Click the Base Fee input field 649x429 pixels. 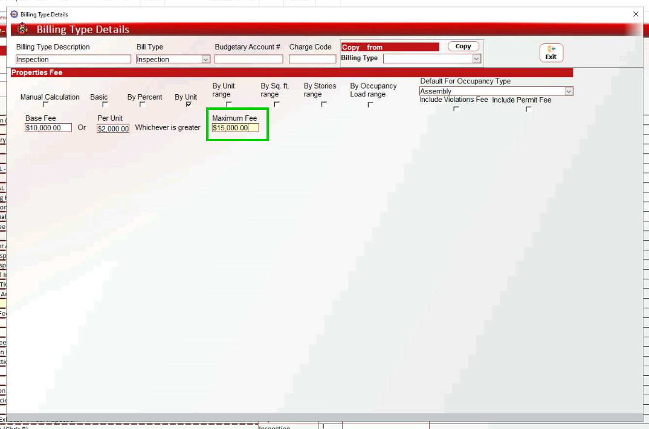coord(48,128)
